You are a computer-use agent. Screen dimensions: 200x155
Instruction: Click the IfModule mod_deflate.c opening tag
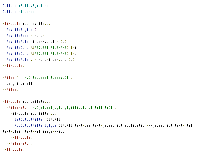27,101
